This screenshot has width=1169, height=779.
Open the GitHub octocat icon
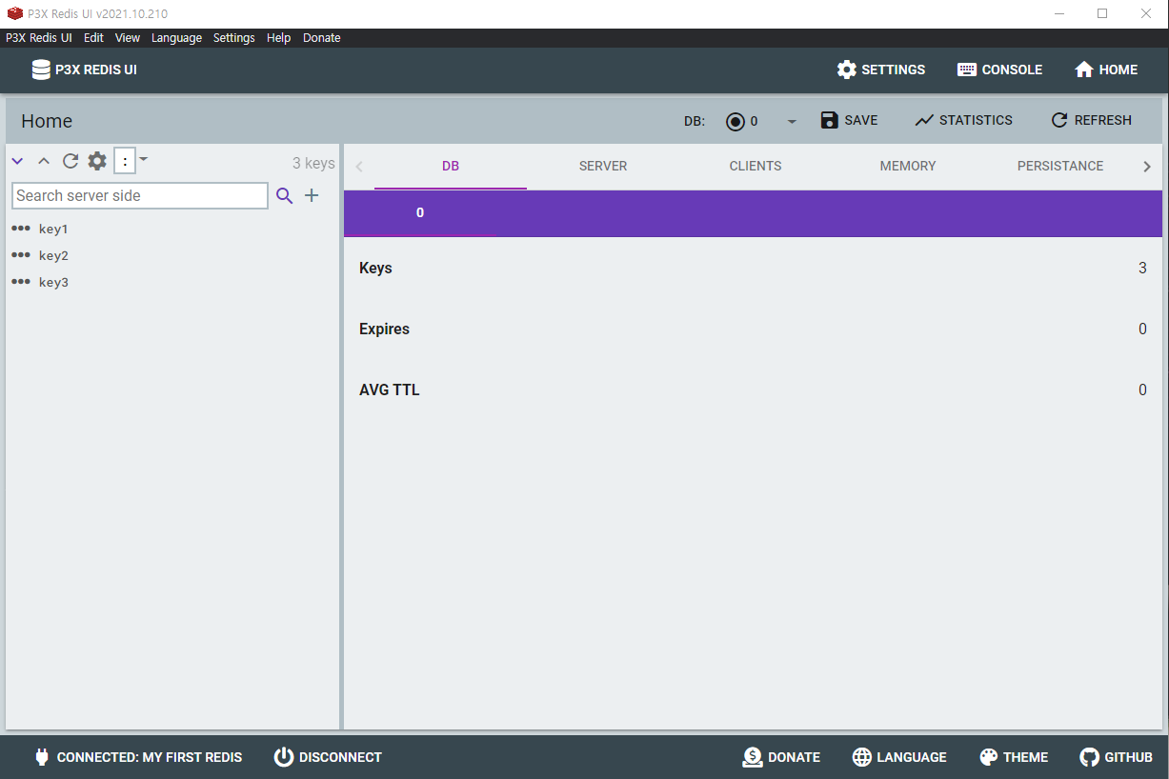pos(1089,757)
